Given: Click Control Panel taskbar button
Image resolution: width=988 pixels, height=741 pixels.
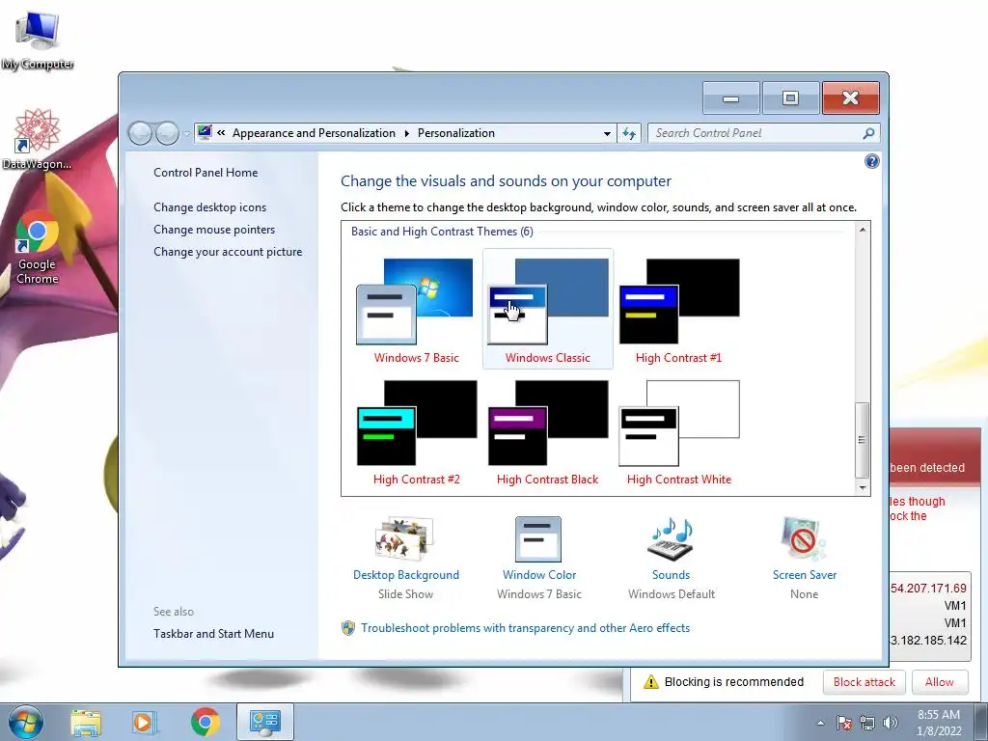Looking at the screenshot, I should tap(264, 722).
